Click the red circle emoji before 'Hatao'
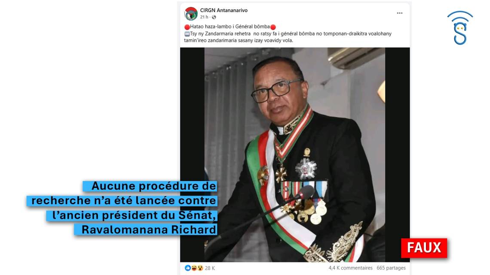This screenshot has width=490, height=275. (x=187, y=27)
